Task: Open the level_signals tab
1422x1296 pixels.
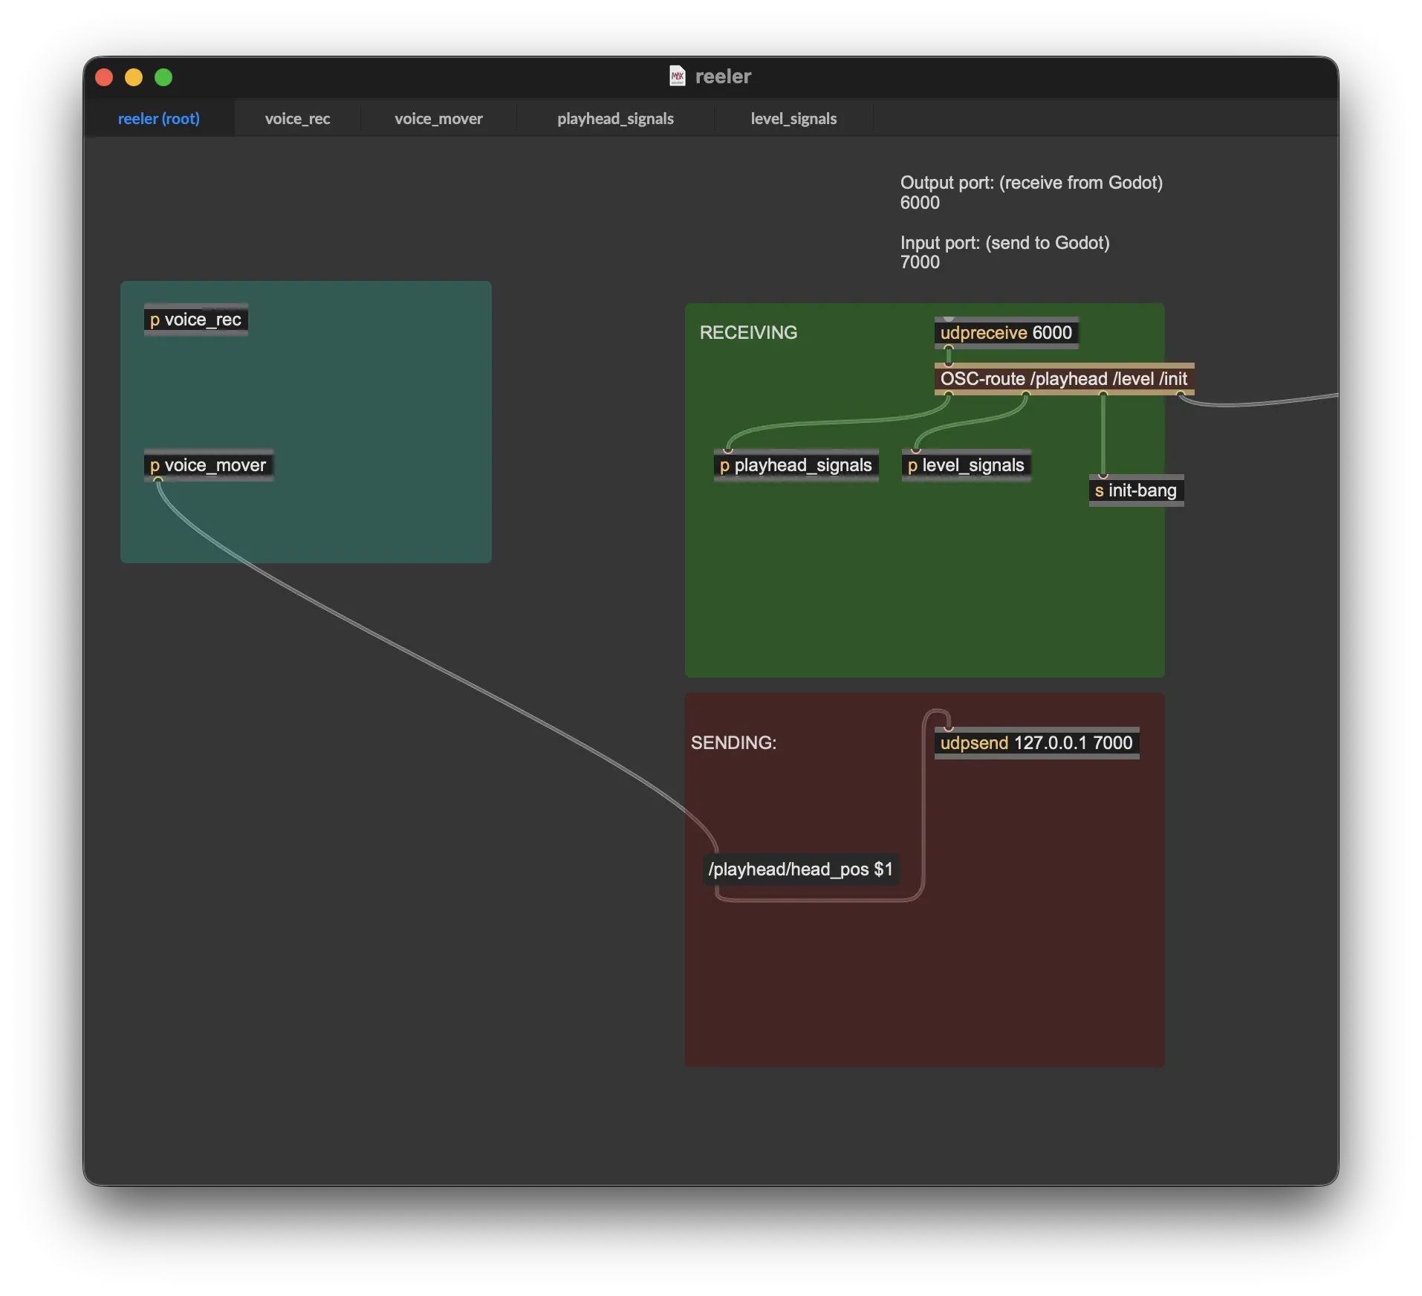Action: [x=793, y=119]
